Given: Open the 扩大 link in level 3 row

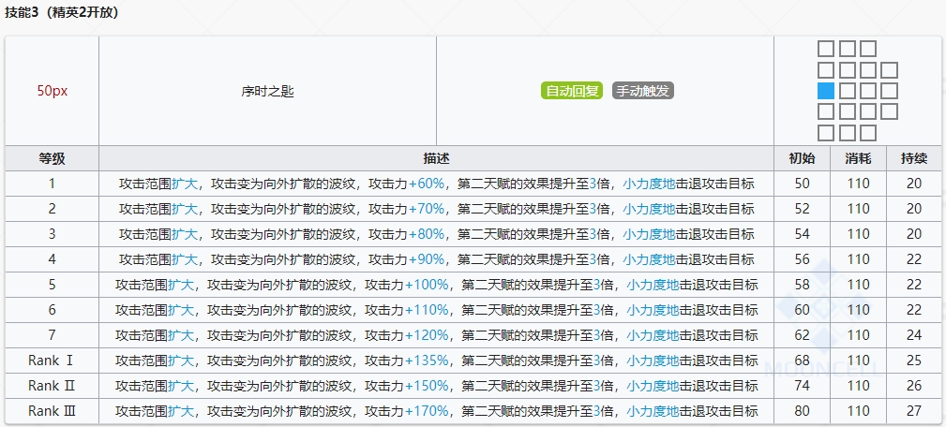Looking at the screenshot, I should 185,234.
